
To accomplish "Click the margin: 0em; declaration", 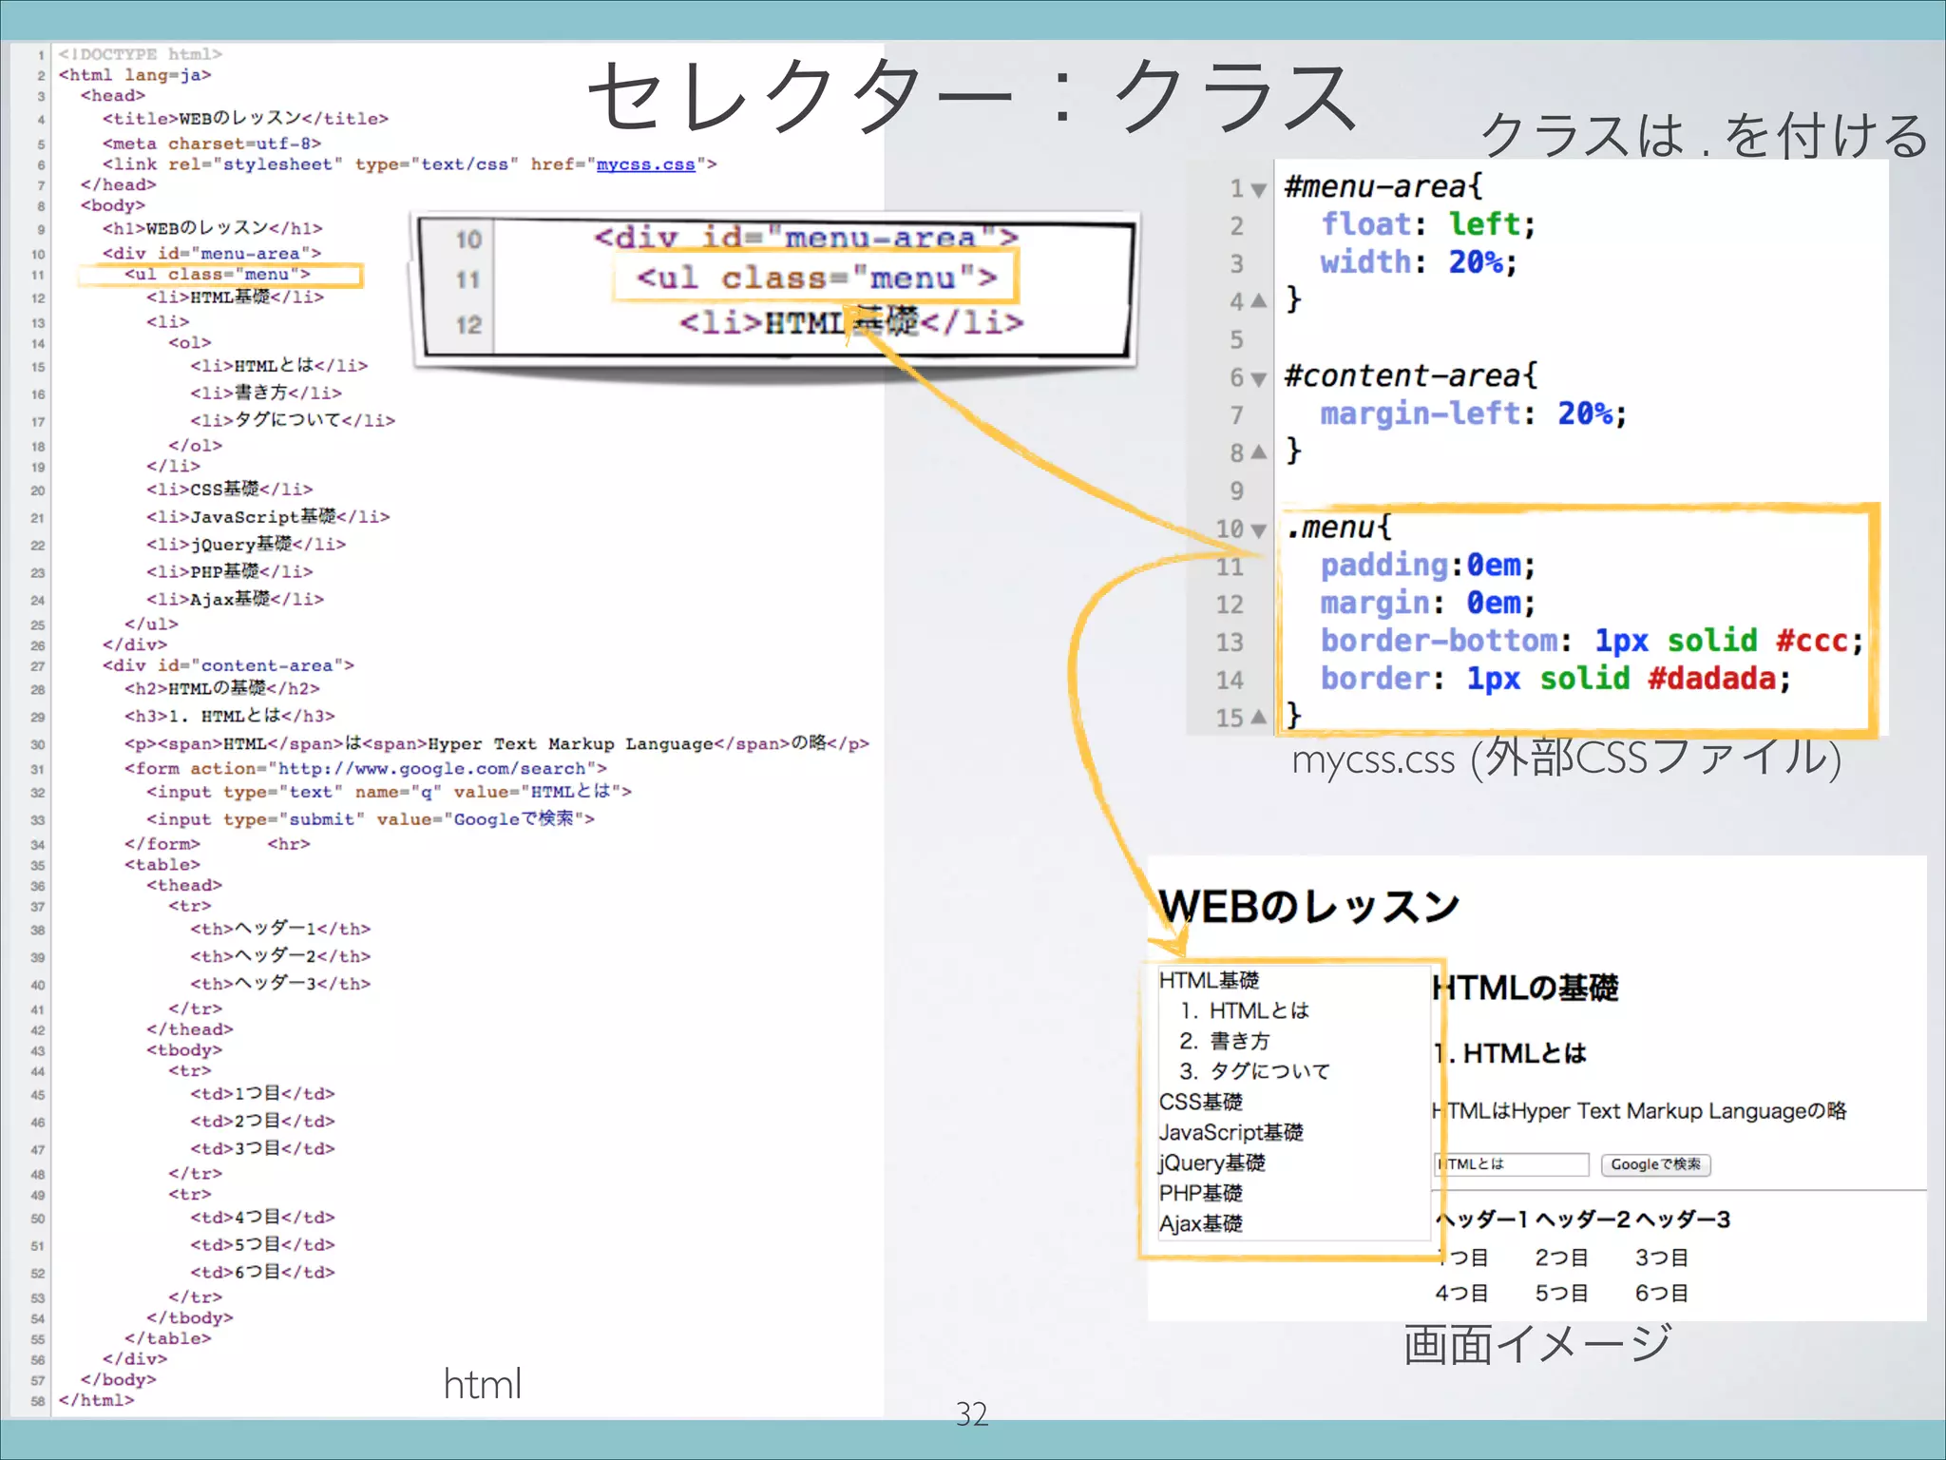I will (1427, 603).
